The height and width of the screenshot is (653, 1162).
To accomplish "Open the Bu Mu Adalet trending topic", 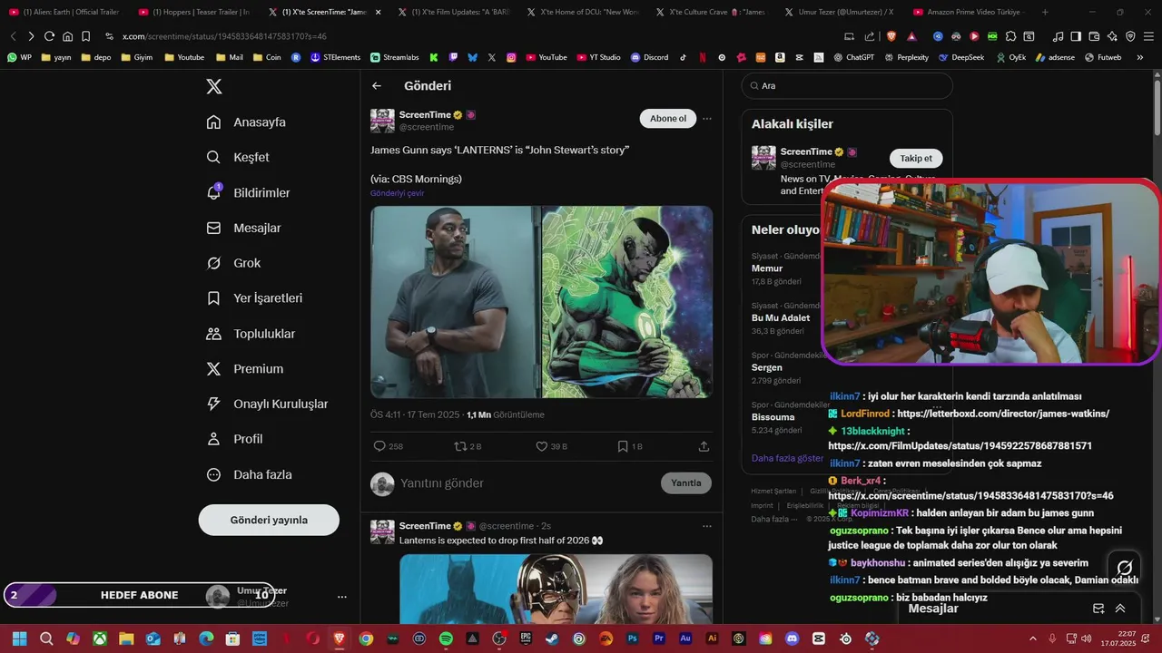I will click(781, 318).
